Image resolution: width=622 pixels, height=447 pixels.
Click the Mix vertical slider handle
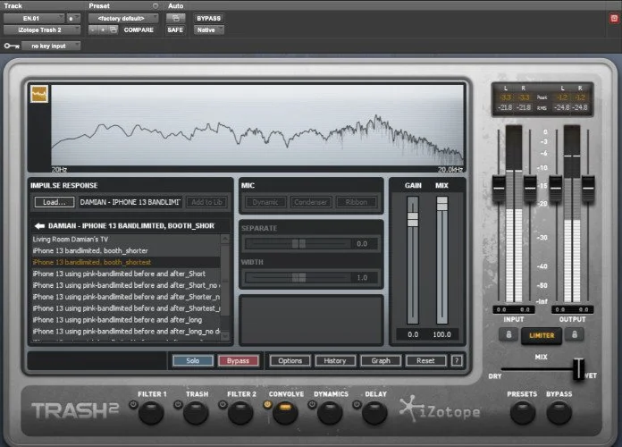click(441, 204)
